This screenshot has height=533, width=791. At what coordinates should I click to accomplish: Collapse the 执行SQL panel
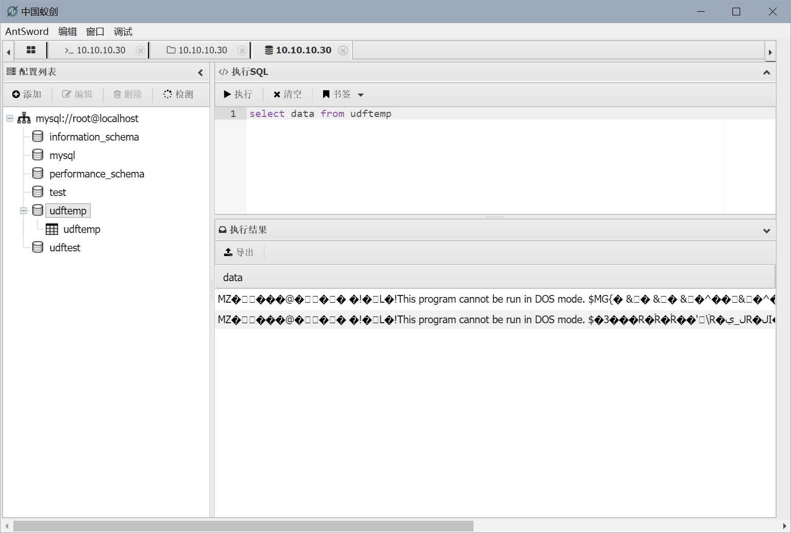(766, 72)
